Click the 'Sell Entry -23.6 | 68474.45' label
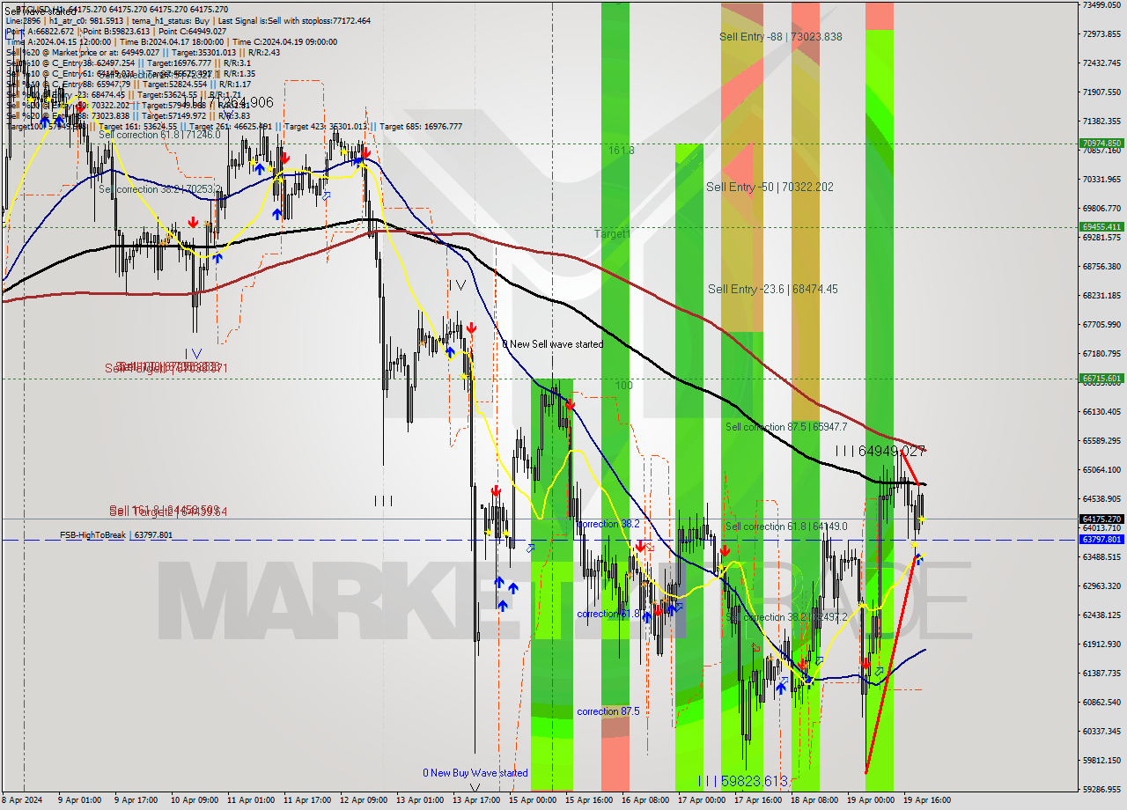The width and height of the screenshot is (1127, 810). point(773,289)
